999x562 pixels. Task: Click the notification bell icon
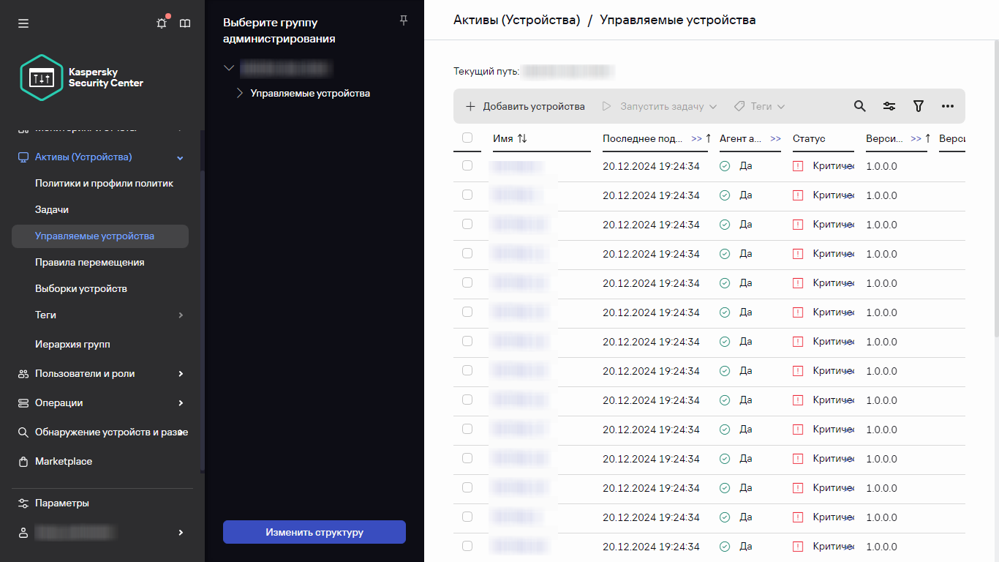(161, 23)
